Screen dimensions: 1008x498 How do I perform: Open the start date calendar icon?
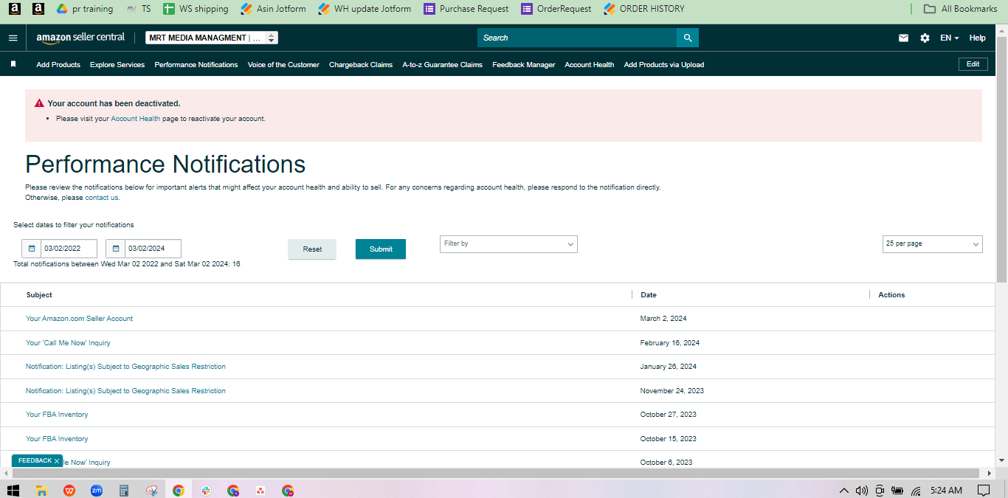tap(32, 249)
